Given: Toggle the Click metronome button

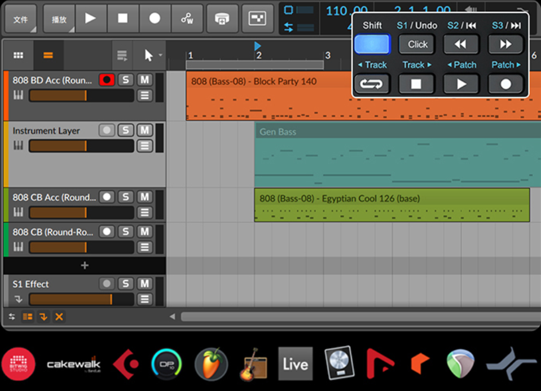Looking at the screenshot, I should click(x=417, y=44).
